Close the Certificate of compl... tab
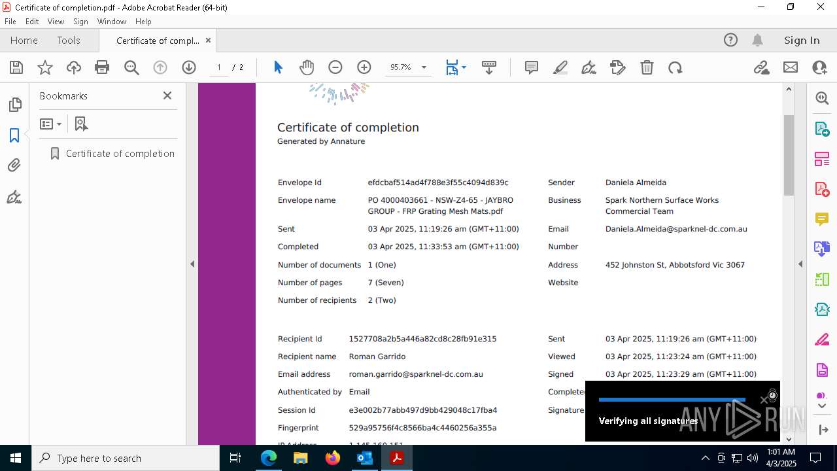The height and width of the screenshot is (471, 837). tap(208, 41)
